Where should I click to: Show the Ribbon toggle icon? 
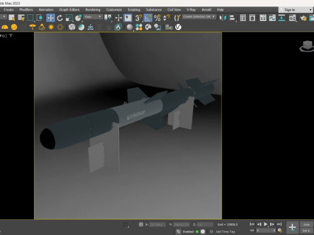263,18
